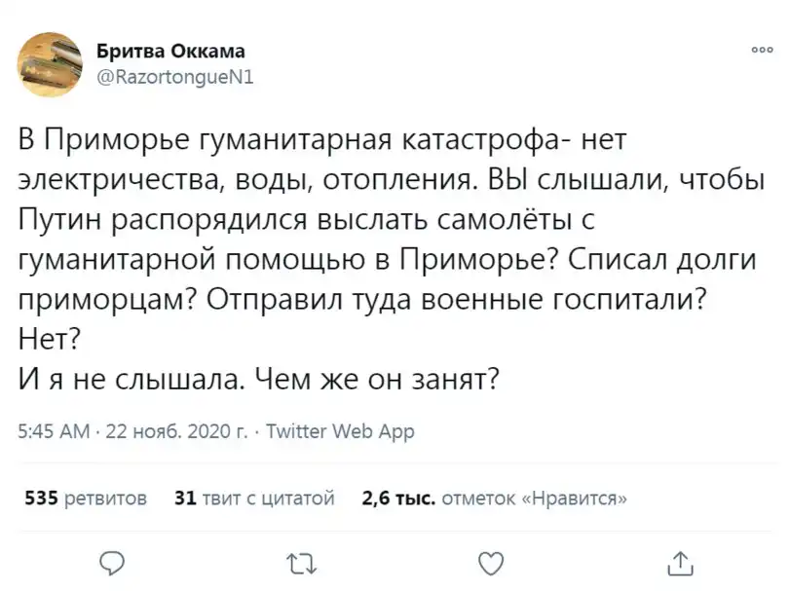Show the 31 твит с цитатой list
The width and height of the screenshot is (790, 591).
pyautogui.click(x=253, y=499)
